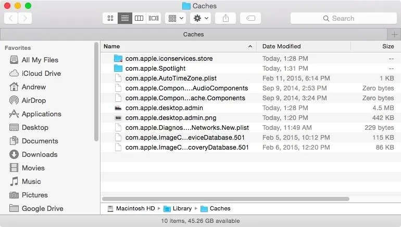This screenshot has height=227, width=401.
Task: Click Today, 11:49 AM date cell
Action: (x=287, y=128)
